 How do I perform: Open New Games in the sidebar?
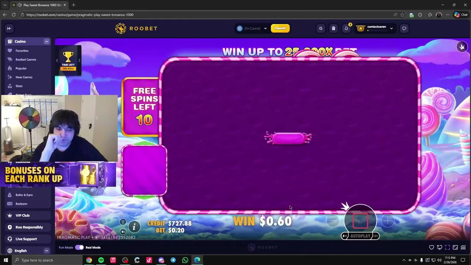24,77
